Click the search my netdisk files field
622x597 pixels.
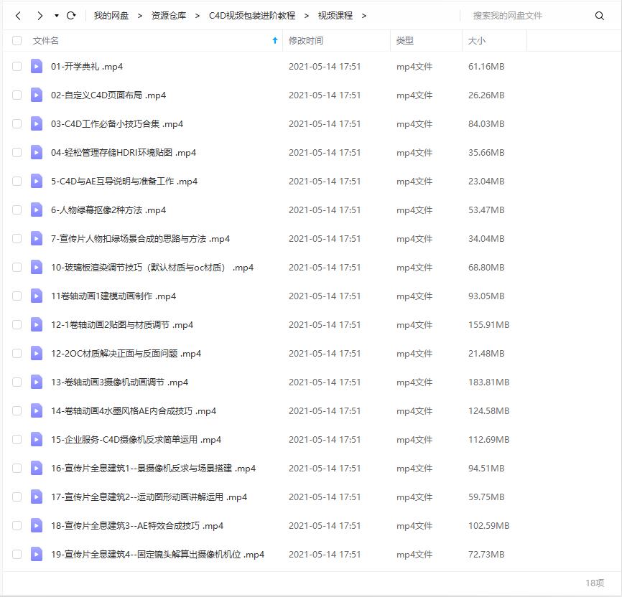[x=529, y=16]
